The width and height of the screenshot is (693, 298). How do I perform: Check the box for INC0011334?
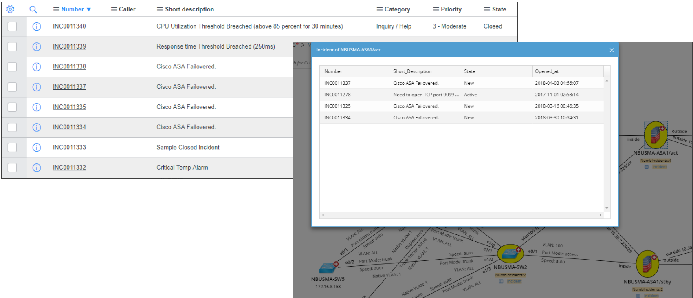pos(12,127)
